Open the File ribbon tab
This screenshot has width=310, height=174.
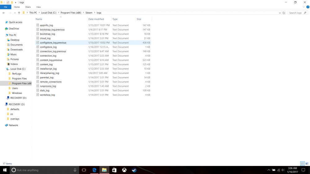[x=6, y=7]
